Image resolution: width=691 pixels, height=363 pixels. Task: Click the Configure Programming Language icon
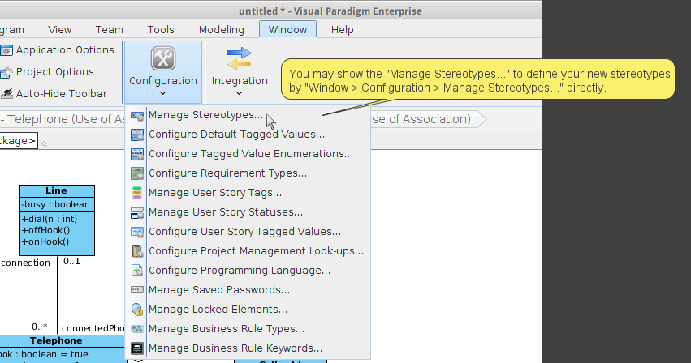tap(137, 270)
